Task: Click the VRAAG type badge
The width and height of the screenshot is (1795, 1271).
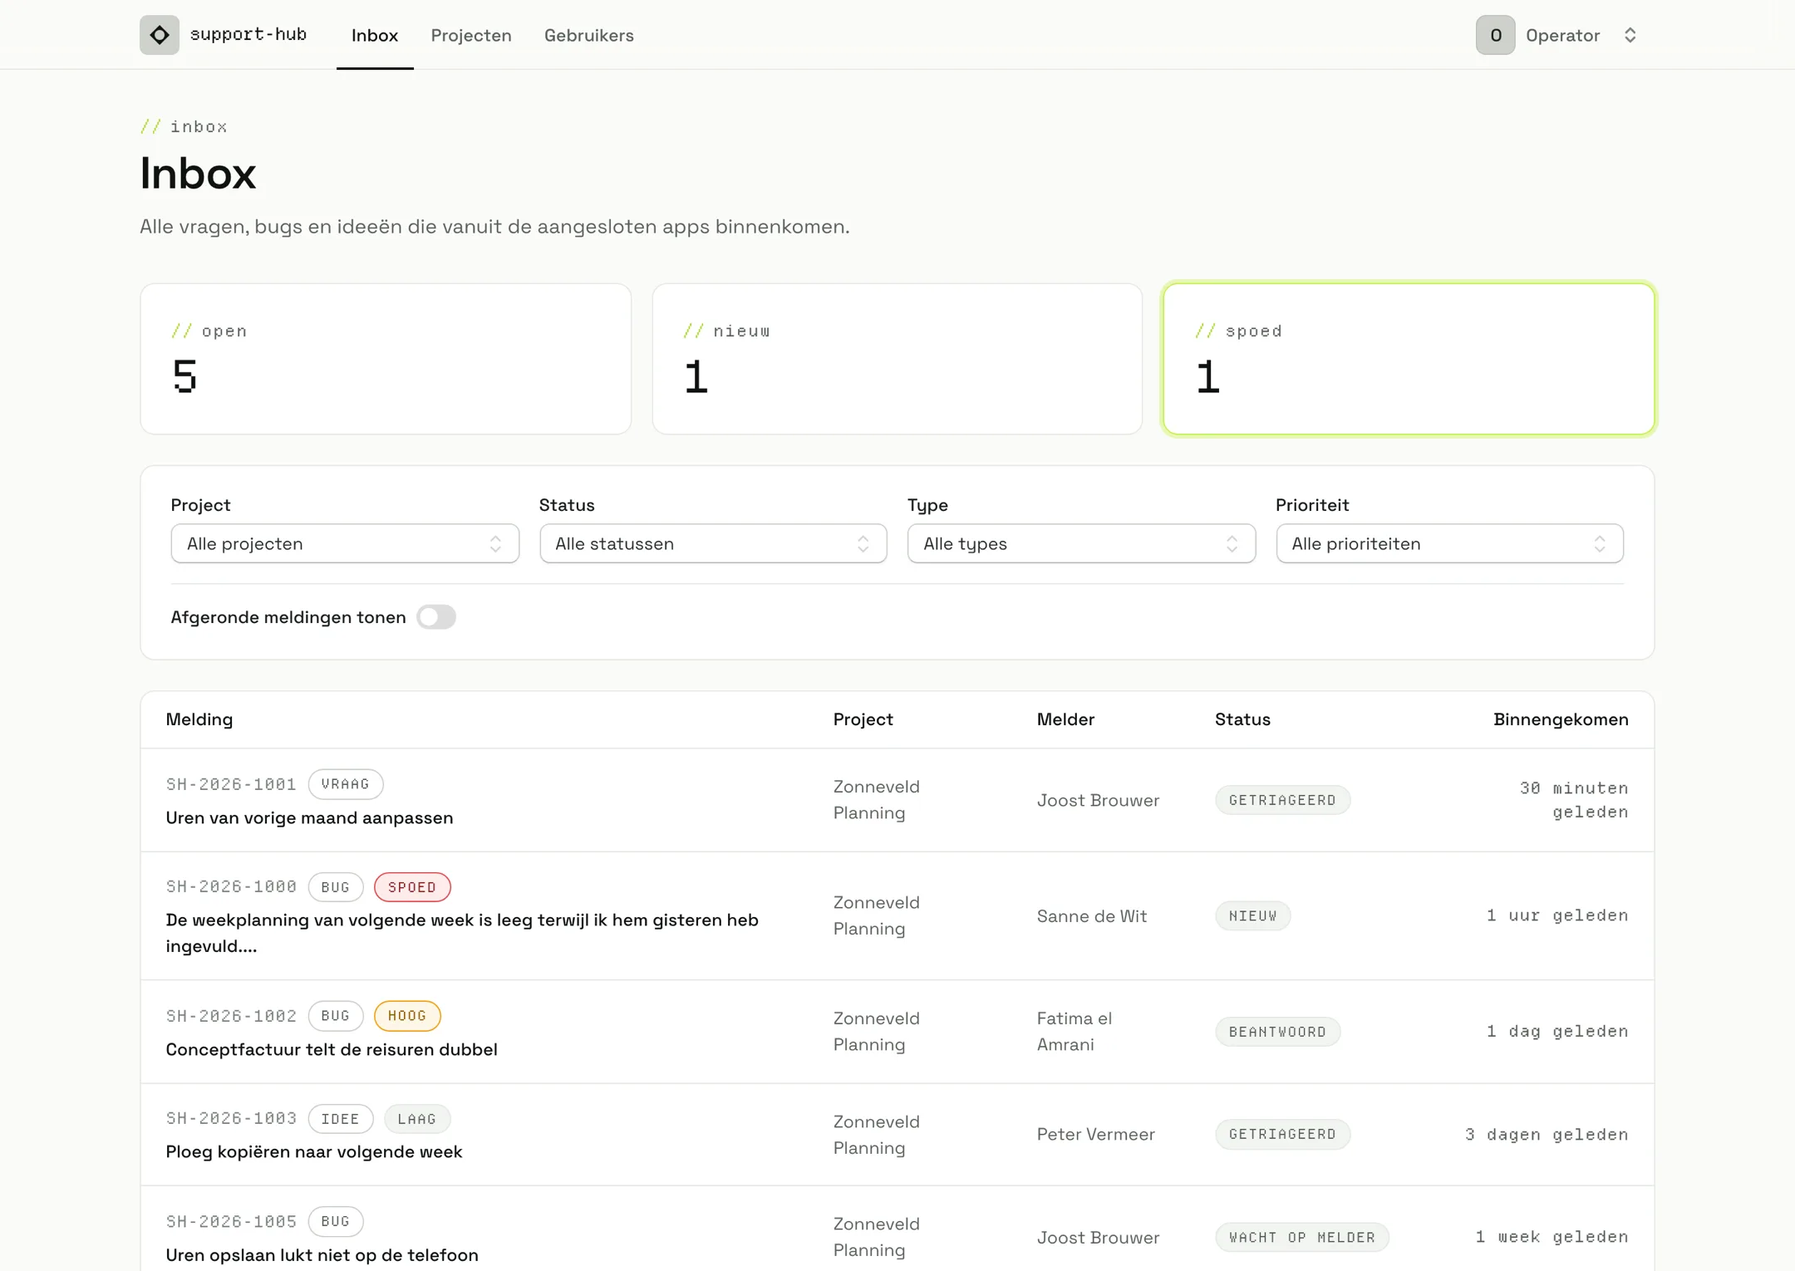Action: 346,784
